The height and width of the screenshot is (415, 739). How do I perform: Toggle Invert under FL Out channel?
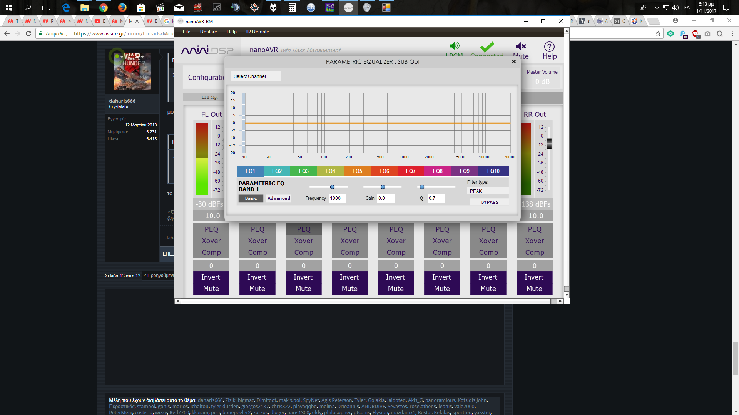tap(211, 277)
